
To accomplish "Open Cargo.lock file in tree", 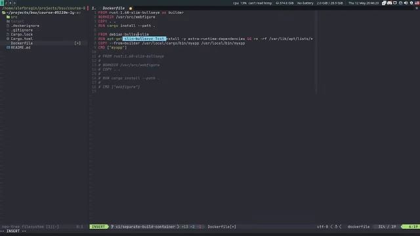I will click(22, 34).
